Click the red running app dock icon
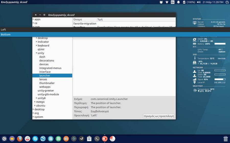 pyautogui.click(x=105, y=139)
